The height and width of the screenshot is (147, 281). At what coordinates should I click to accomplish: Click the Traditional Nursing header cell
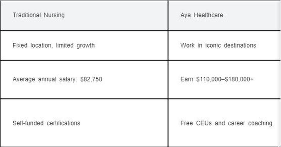click(84, 15)
